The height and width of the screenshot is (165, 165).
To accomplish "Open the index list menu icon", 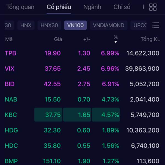I will point(156,25).
